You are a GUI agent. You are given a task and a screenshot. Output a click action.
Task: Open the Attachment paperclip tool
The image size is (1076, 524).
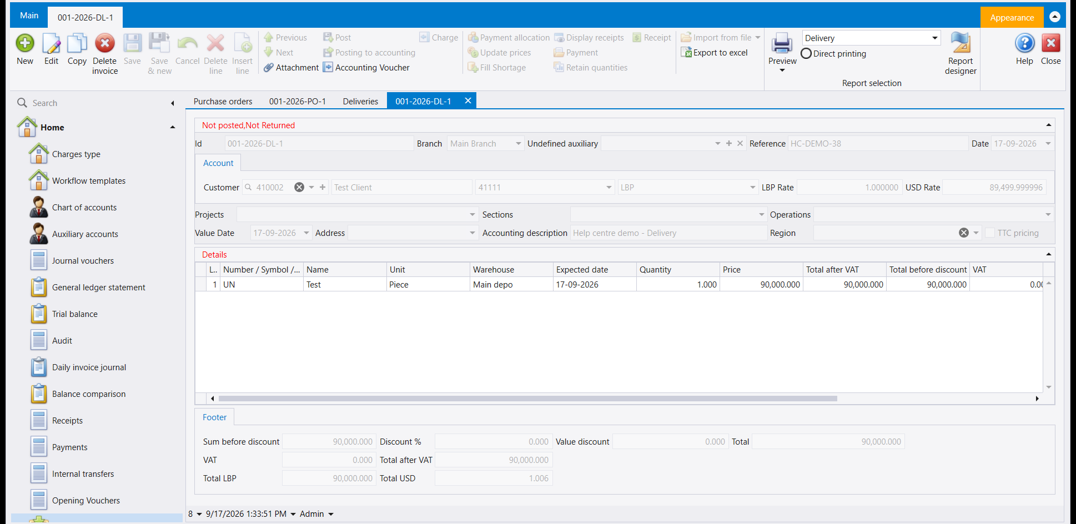tap(291, 68)
